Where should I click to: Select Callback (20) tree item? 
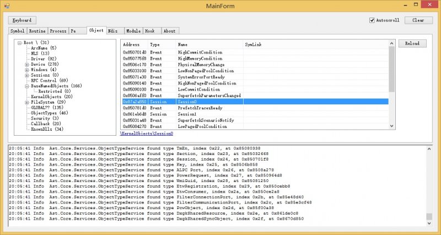46,124
